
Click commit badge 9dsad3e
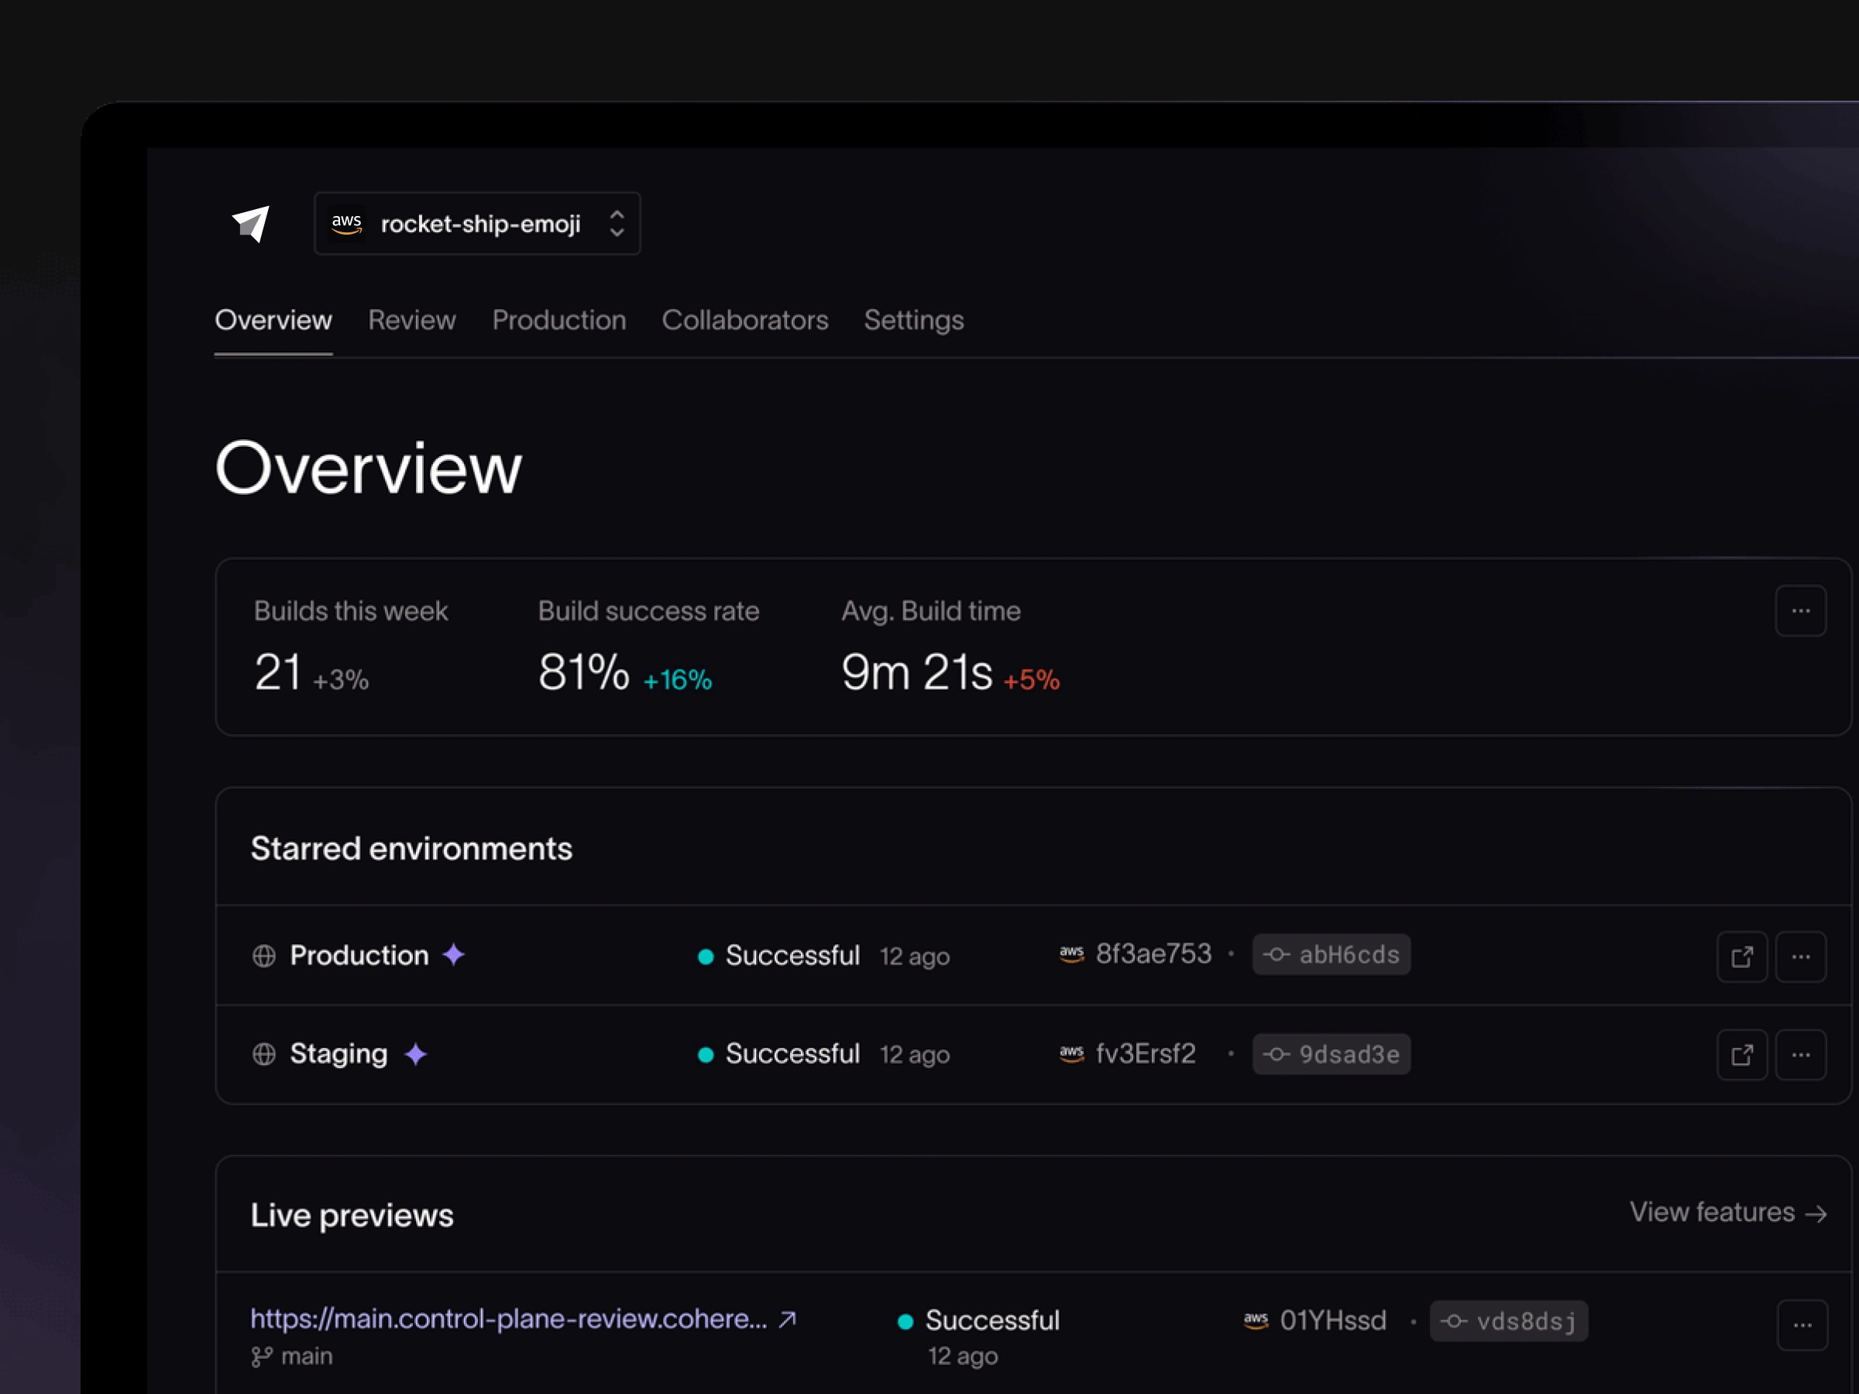(x=1332, y=1054)
